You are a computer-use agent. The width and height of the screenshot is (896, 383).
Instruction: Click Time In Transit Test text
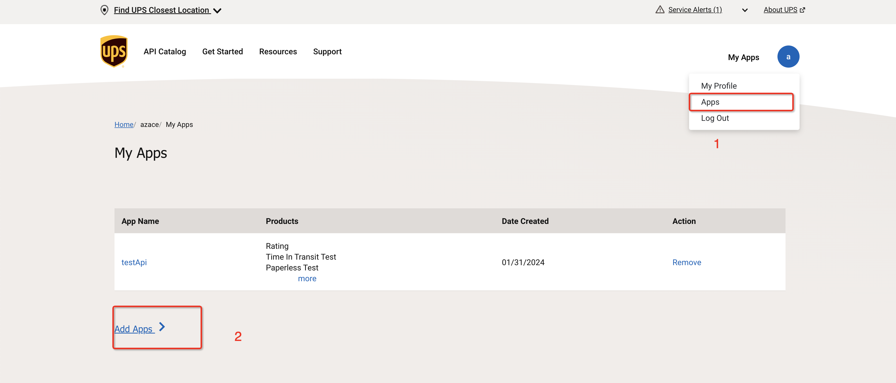[301, 257]
